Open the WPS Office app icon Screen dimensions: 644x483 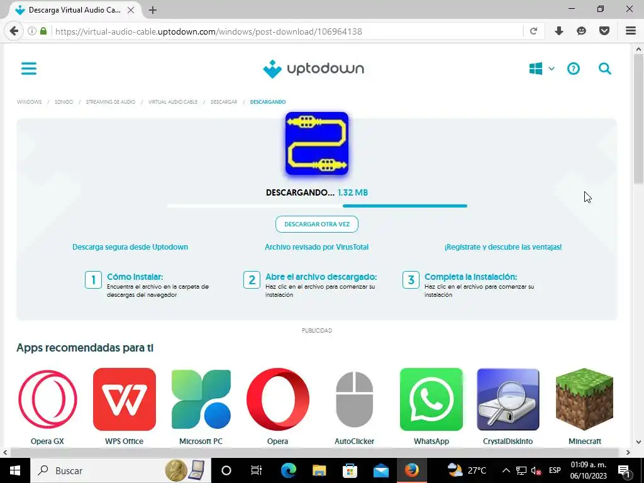pos(125,399)
